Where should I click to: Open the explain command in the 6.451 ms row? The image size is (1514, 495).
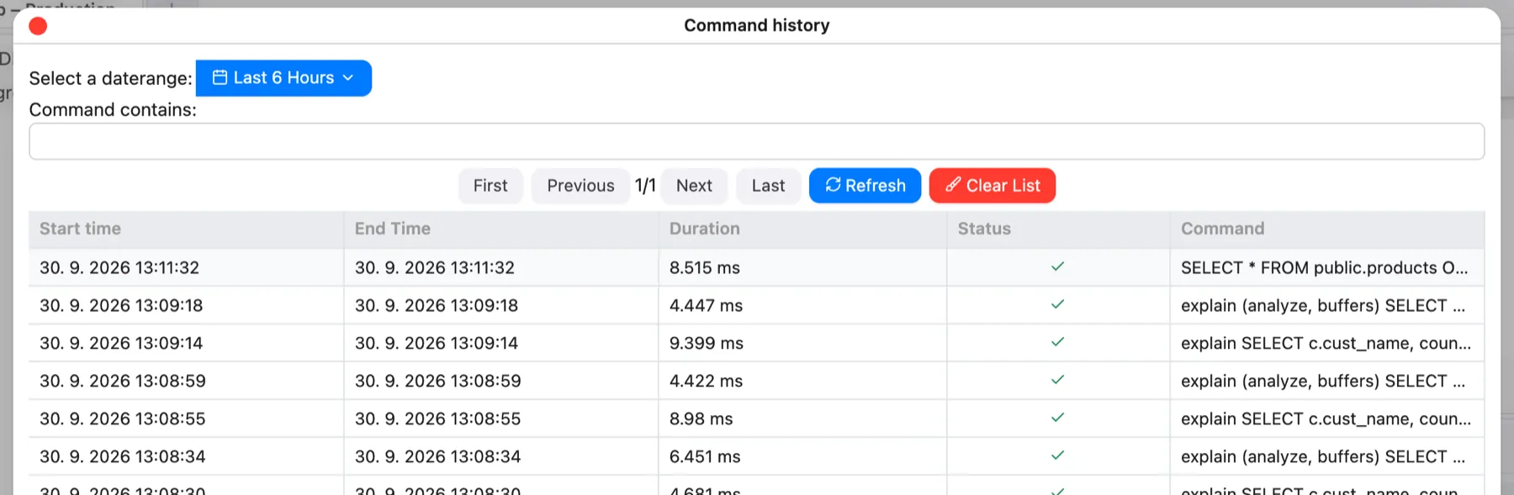click(x=1323, y=457)
